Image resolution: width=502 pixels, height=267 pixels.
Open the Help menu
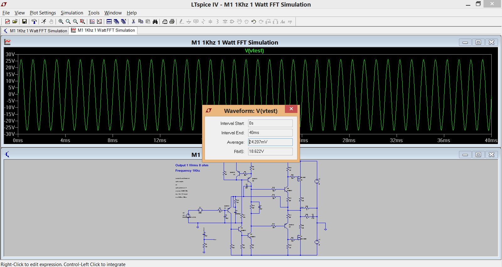point(131,13)
